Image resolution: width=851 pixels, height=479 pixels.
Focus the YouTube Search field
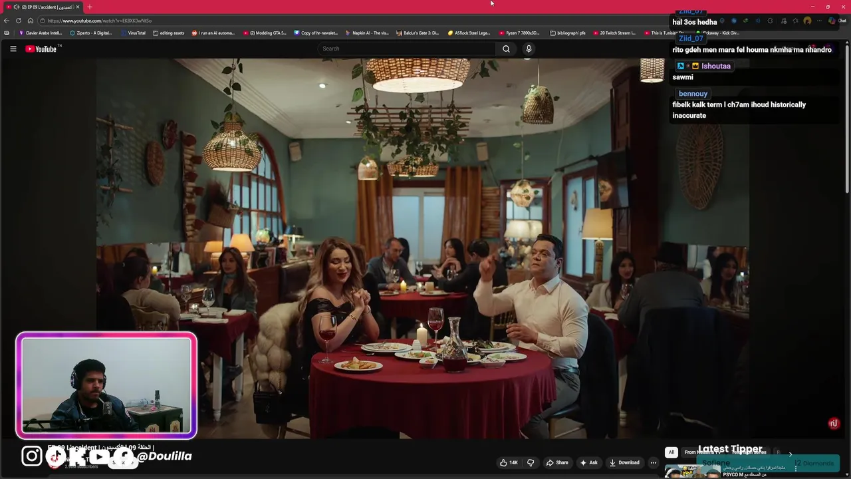[x=407, y=49]
